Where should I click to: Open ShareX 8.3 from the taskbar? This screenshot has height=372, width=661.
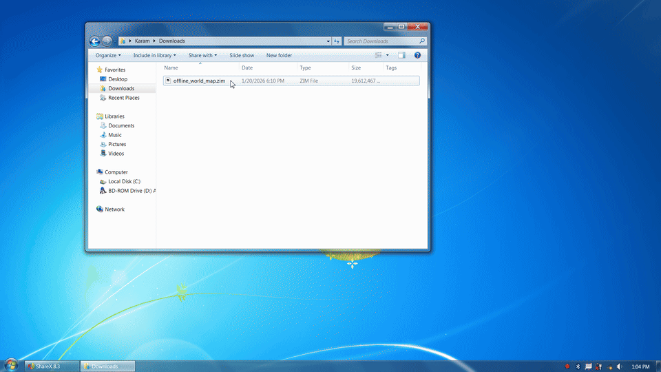[52, 366]
